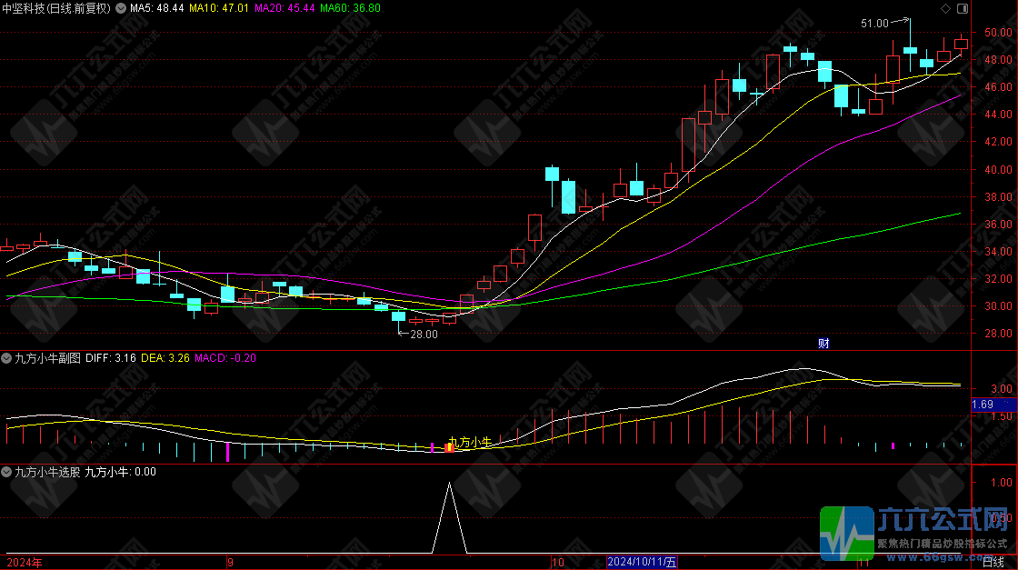The width and height of the screenshot is (1018, 570).
Task: Click the 2024/10/11/五 date marker
Action: click(x=643, y=563)
